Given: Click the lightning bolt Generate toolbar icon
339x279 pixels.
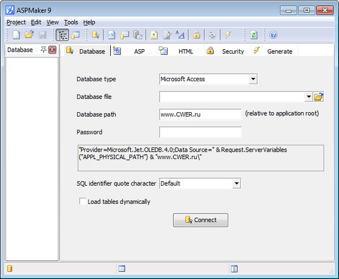Looking at the screenshot, I should (x=228, y=35).
